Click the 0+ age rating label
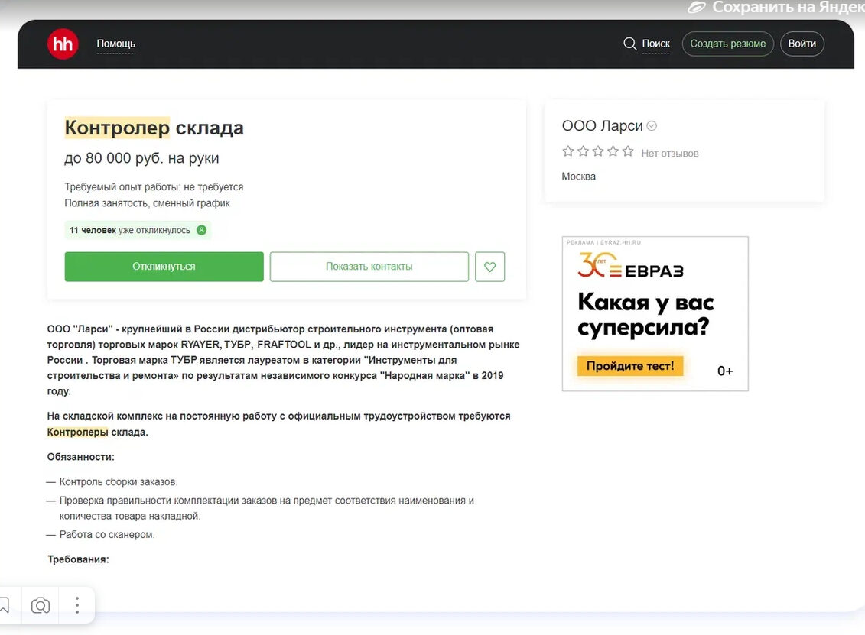This screenshot has height=635, width=865. (725, 371)
